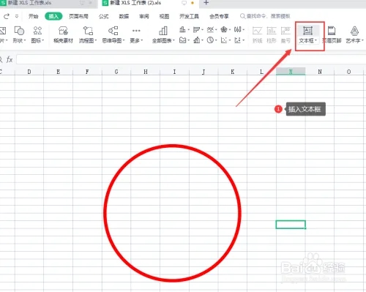Switch to the 公式 (Formulas) tab
This screenshot has height=292, width=366.
103,16
